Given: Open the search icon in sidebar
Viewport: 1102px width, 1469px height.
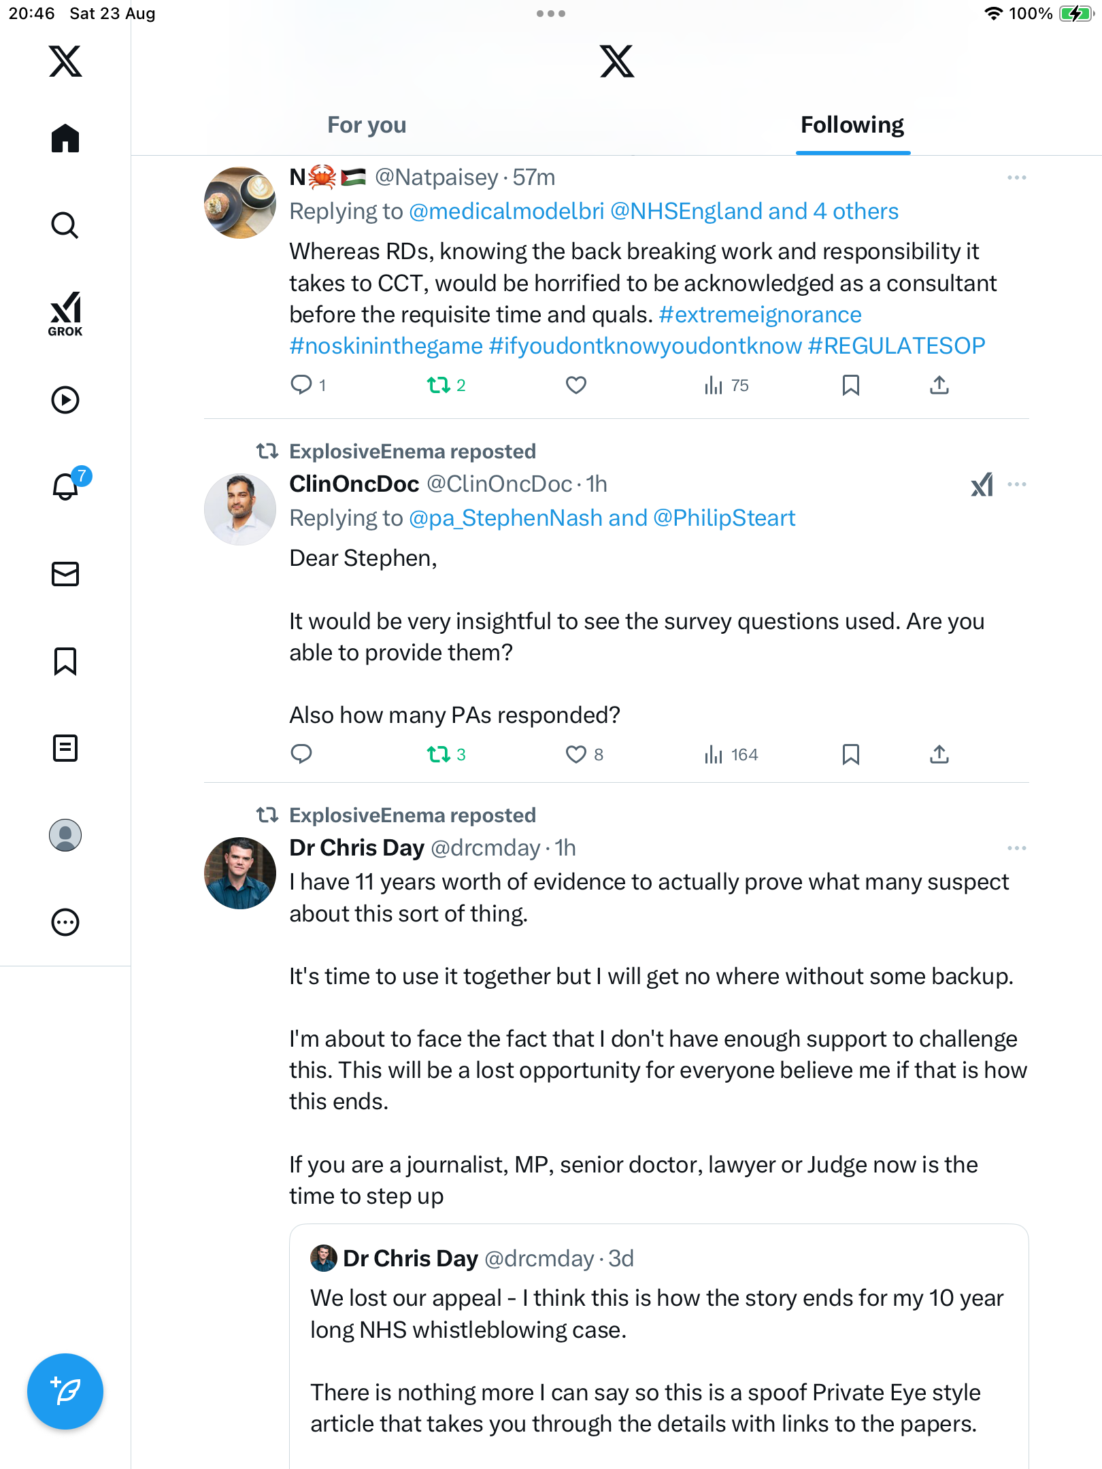Looking at the screenshot, I should pyautogui.click(x=65, y=225).
